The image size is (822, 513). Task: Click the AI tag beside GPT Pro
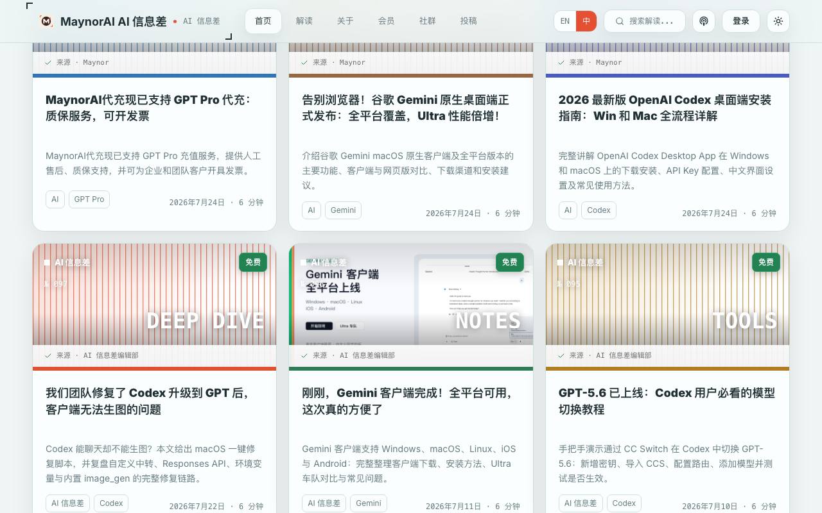55,199
